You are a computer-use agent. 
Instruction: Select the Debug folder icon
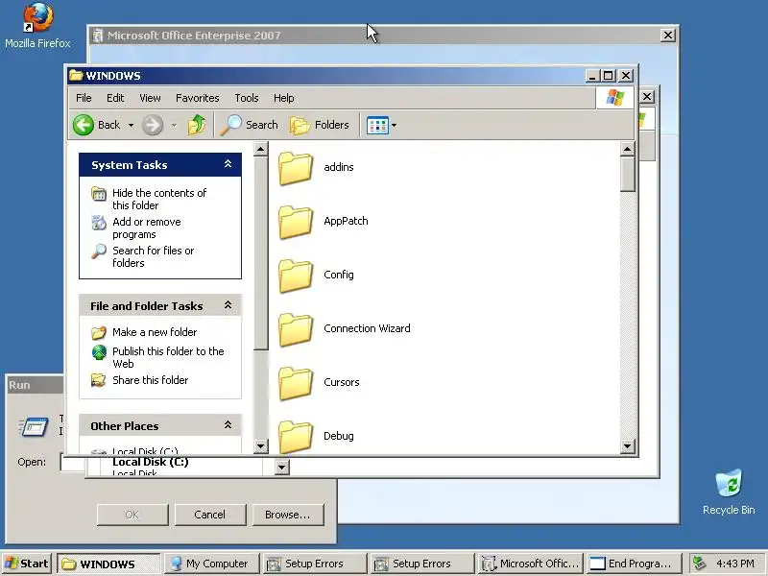click(296, 437)
